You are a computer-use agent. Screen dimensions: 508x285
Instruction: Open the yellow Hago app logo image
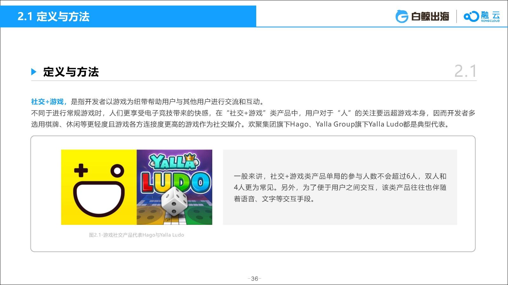click(99, 187)
